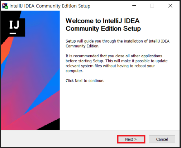This screenshot has height=148, width=181.
Task: Proceed with the Next > button
Action: 131,139
